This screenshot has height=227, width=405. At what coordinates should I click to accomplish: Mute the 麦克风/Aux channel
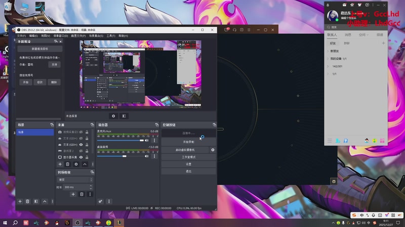[147, 141]
